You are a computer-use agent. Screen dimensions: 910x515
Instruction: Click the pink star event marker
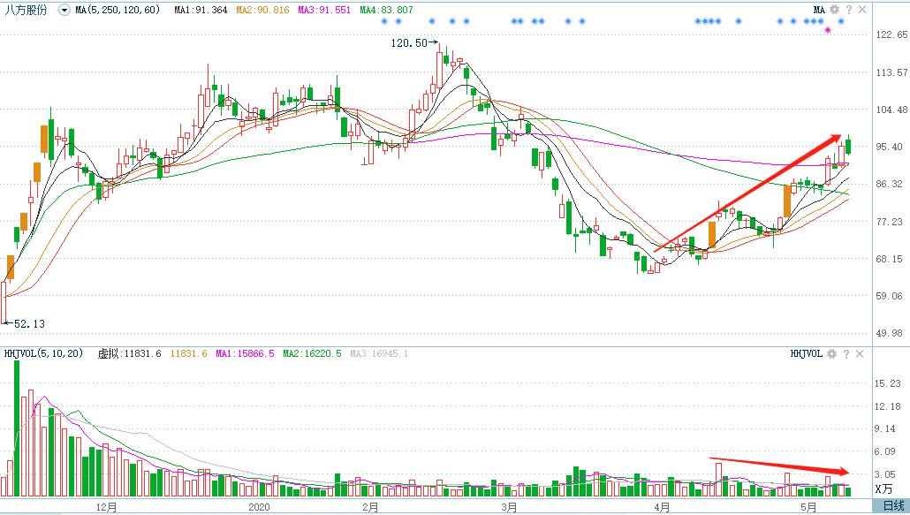coord(828,30)
